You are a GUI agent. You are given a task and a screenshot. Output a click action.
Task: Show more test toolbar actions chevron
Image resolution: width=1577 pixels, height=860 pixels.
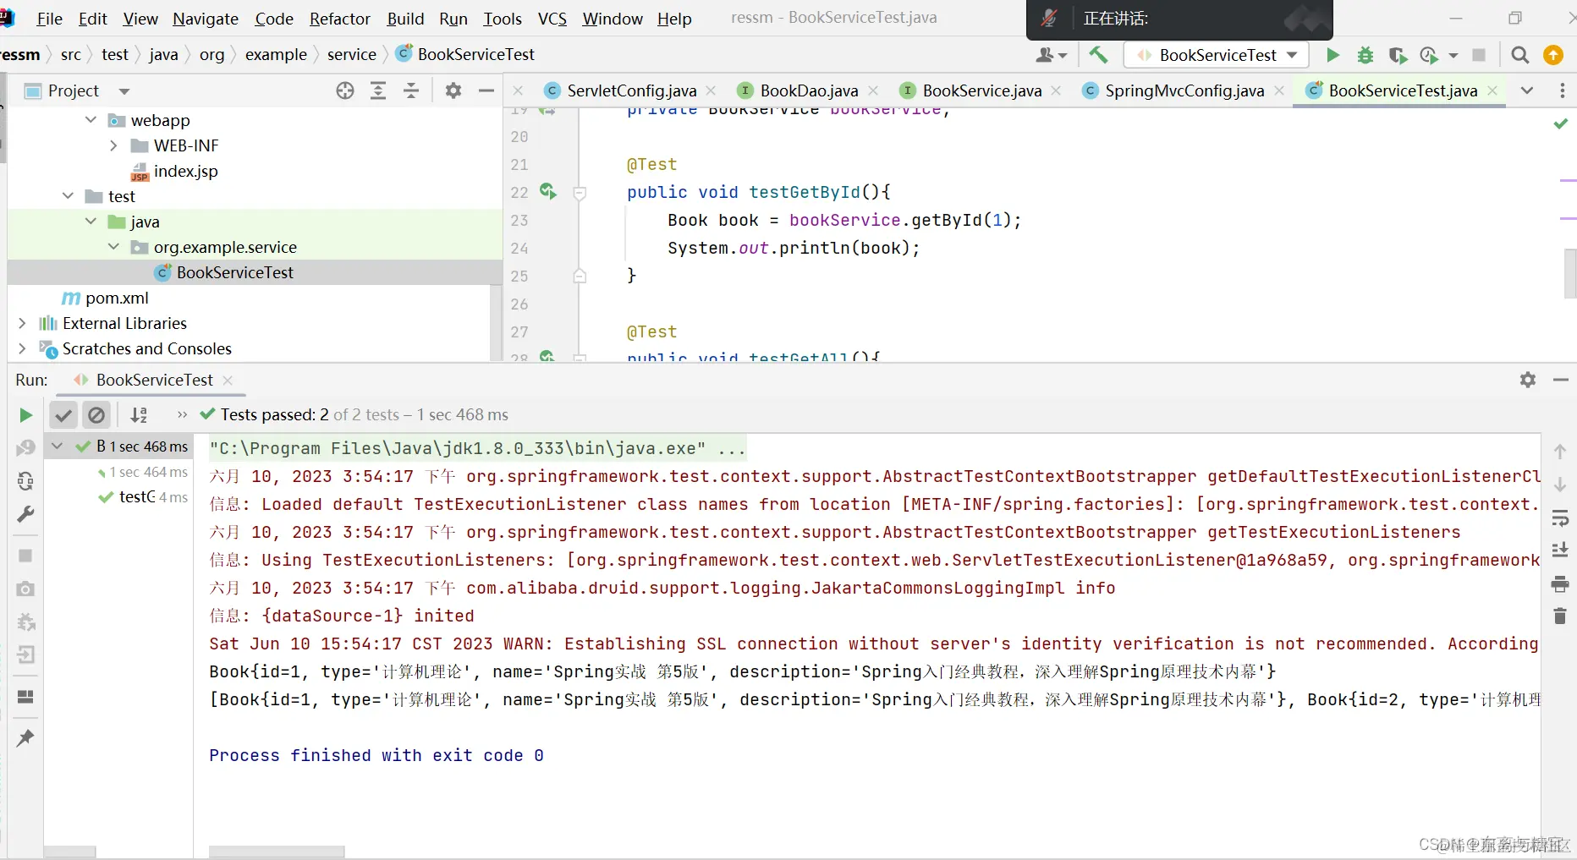[x=182, y=414]
